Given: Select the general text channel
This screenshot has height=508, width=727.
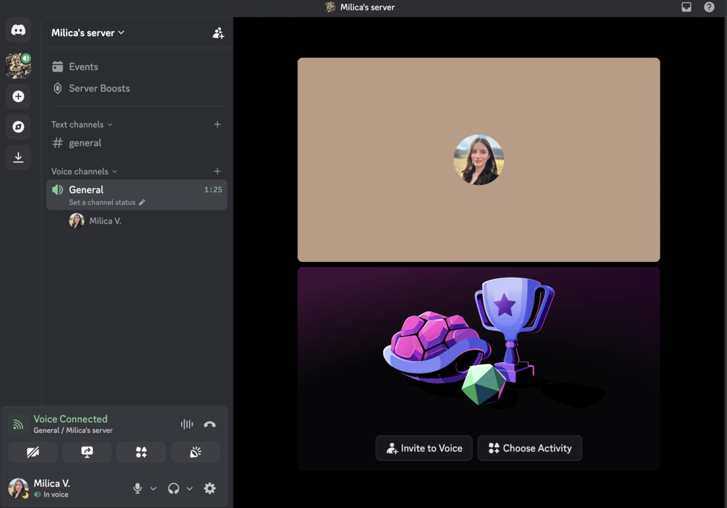Looking at the screenshot, I should click(85, 142).
